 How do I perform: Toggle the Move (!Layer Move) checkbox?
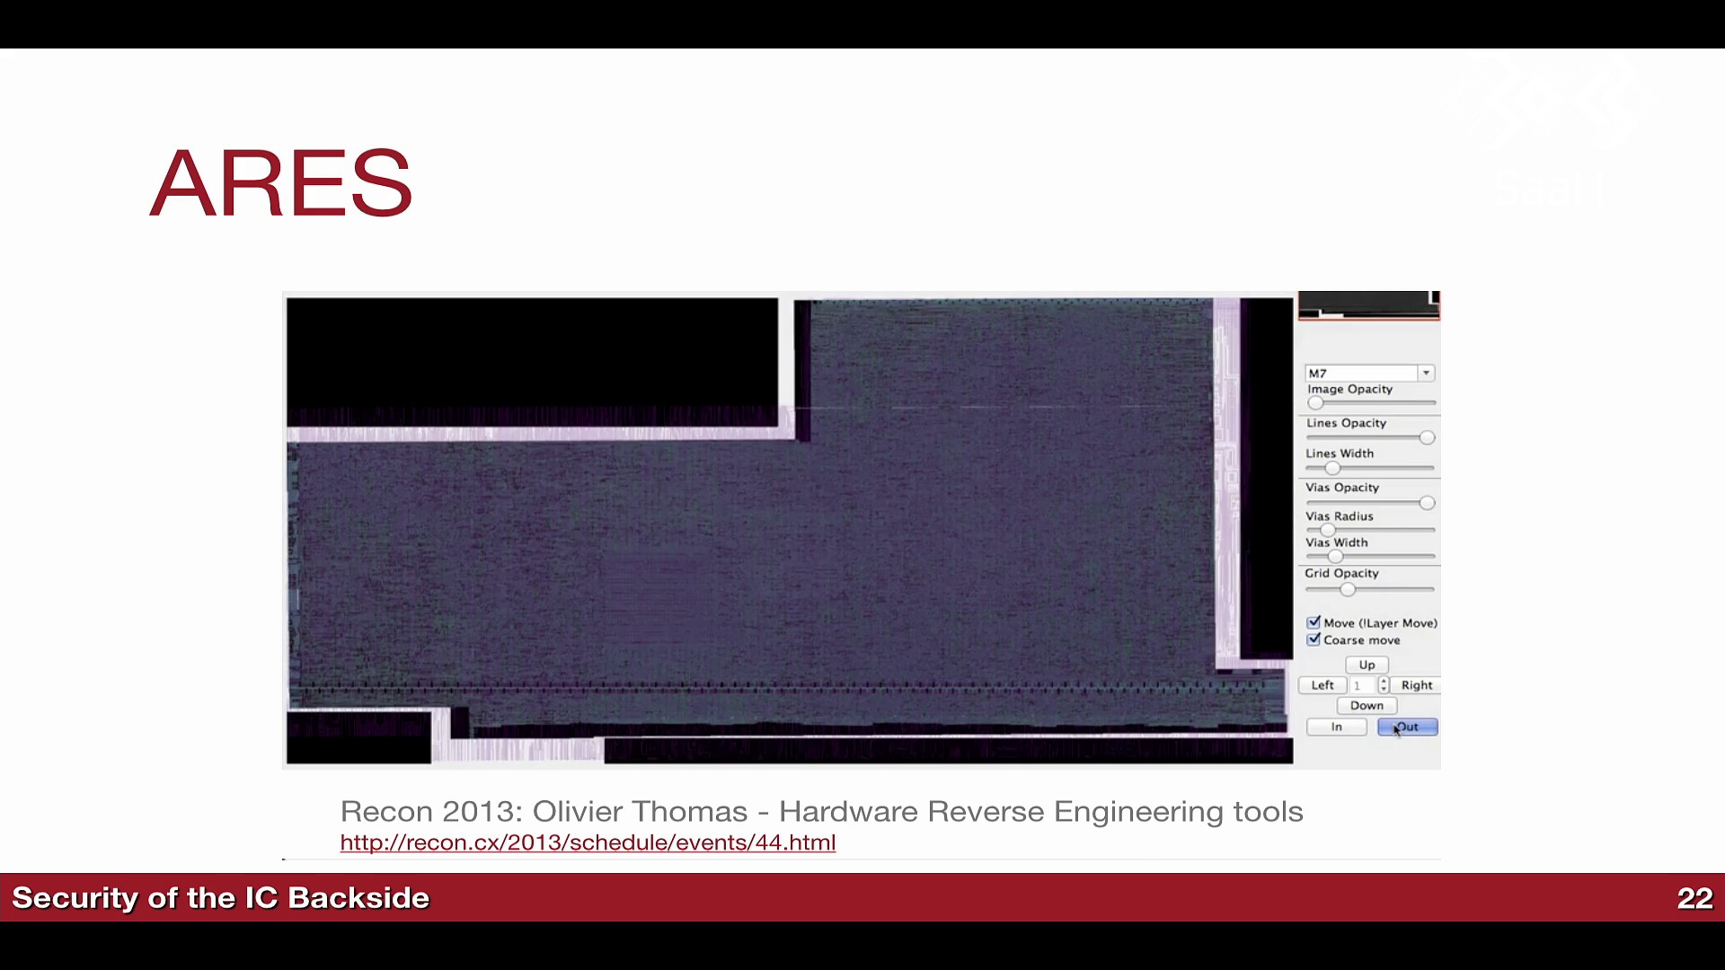point(1314,622)
